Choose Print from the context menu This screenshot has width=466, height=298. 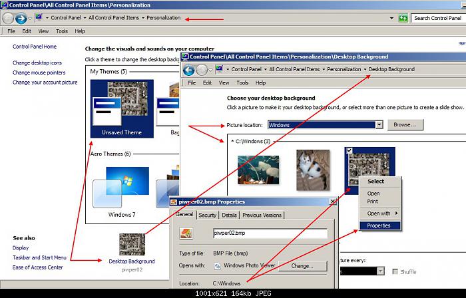coord(372,202)
